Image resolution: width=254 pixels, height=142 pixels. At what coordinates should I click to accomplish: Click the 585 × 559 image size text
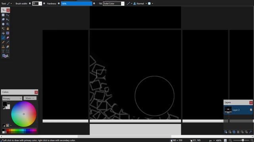(x=177, y=140)
